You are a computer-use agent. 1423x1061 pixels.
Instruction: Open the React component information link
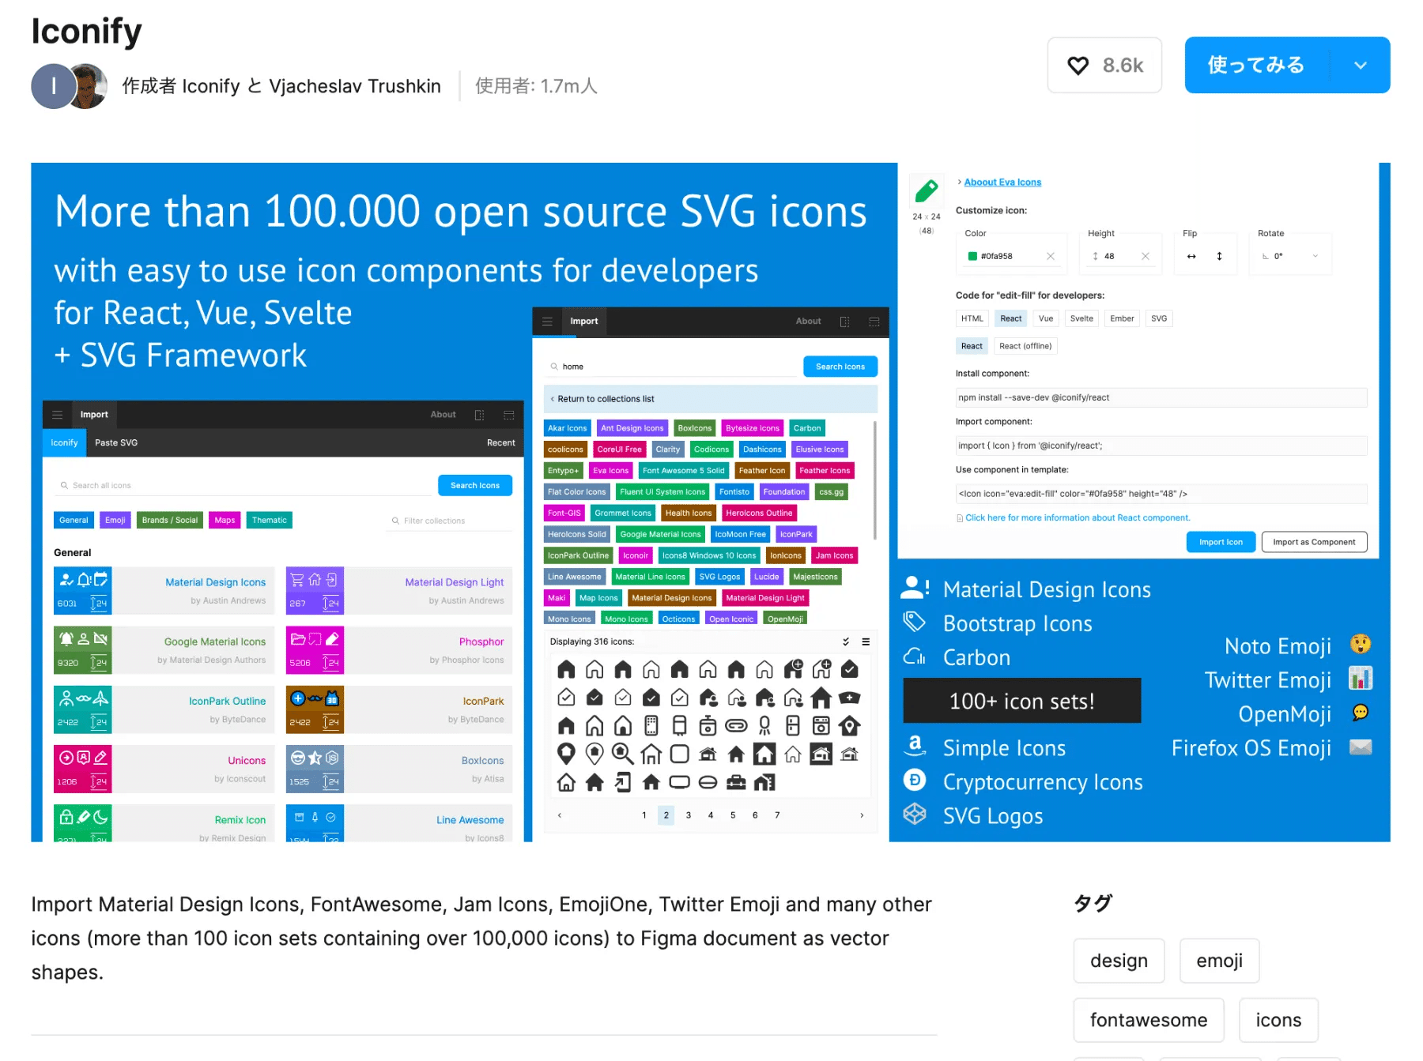(1078, 518)
